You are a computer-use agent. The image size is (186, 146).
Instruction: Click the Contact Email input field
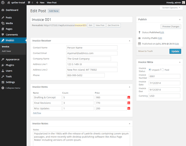point(92,53)
